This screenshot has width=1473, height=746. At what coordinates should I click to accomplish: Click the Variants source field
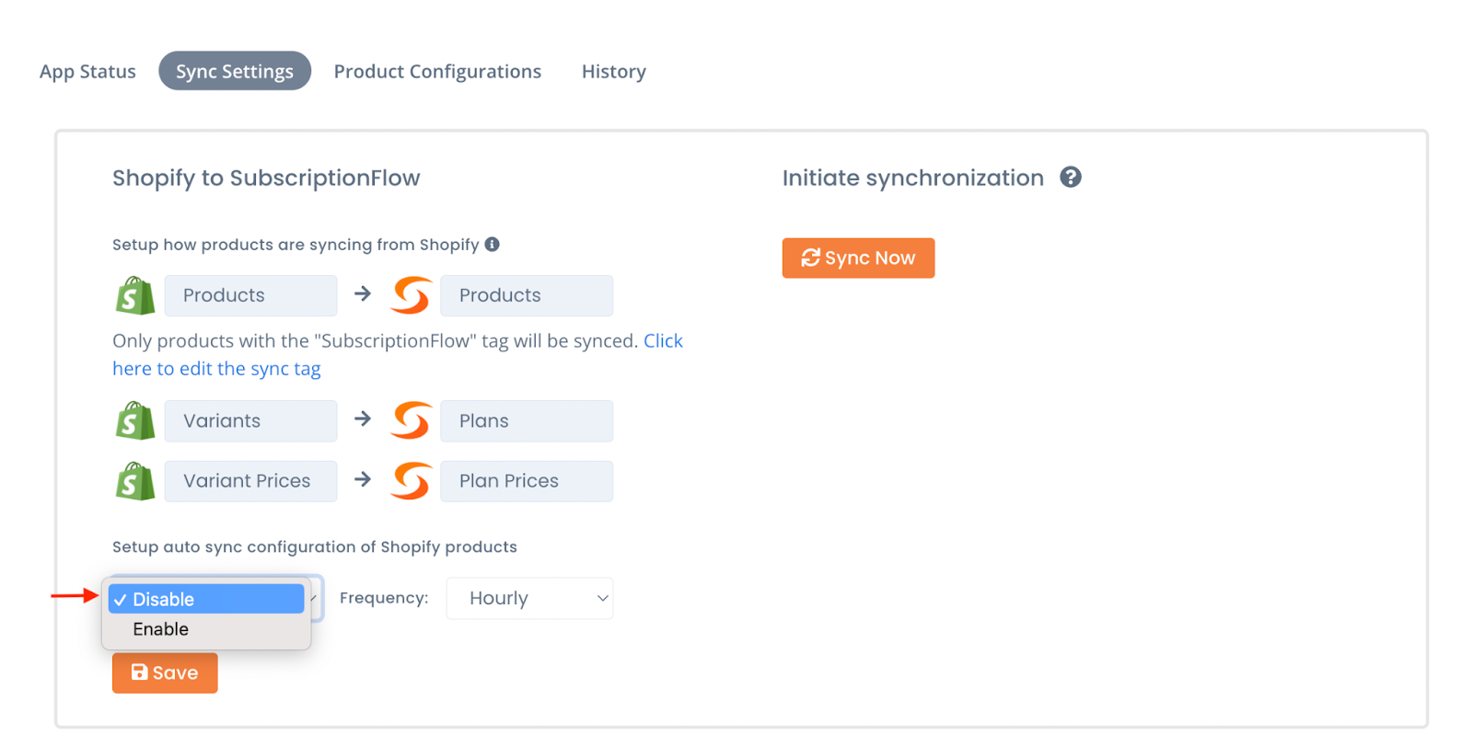(250, 420)
